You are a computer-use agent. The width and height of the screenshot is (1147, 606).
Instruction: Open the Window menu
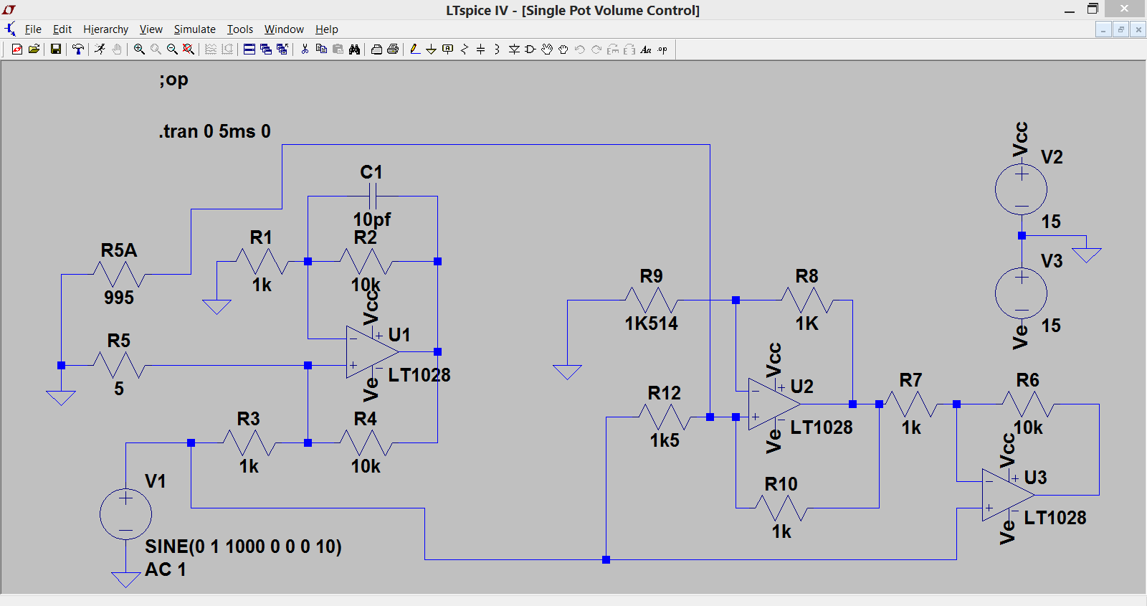284,29
